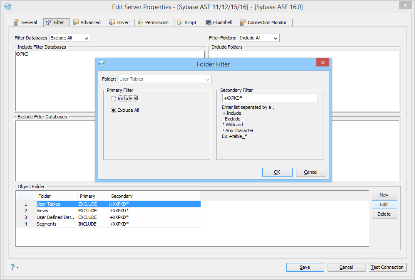
Task: Switch to the Connection Monitor tab
Action: click(x=263, y=22)
